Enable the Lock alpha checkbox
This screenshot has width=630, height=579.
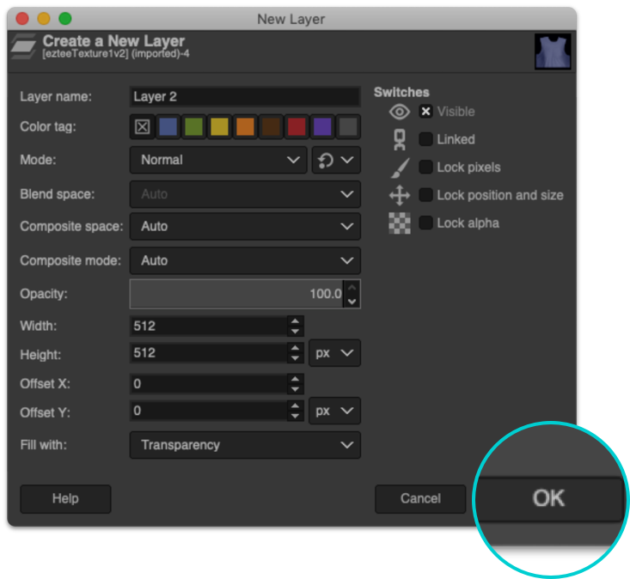coord(425,222)
